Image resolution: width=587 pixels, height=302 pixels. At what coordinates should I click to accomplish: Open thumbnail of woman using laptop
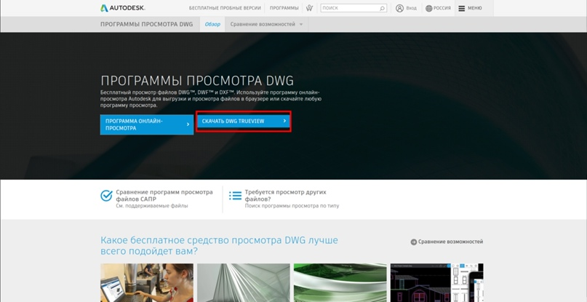tap(147, 282)
